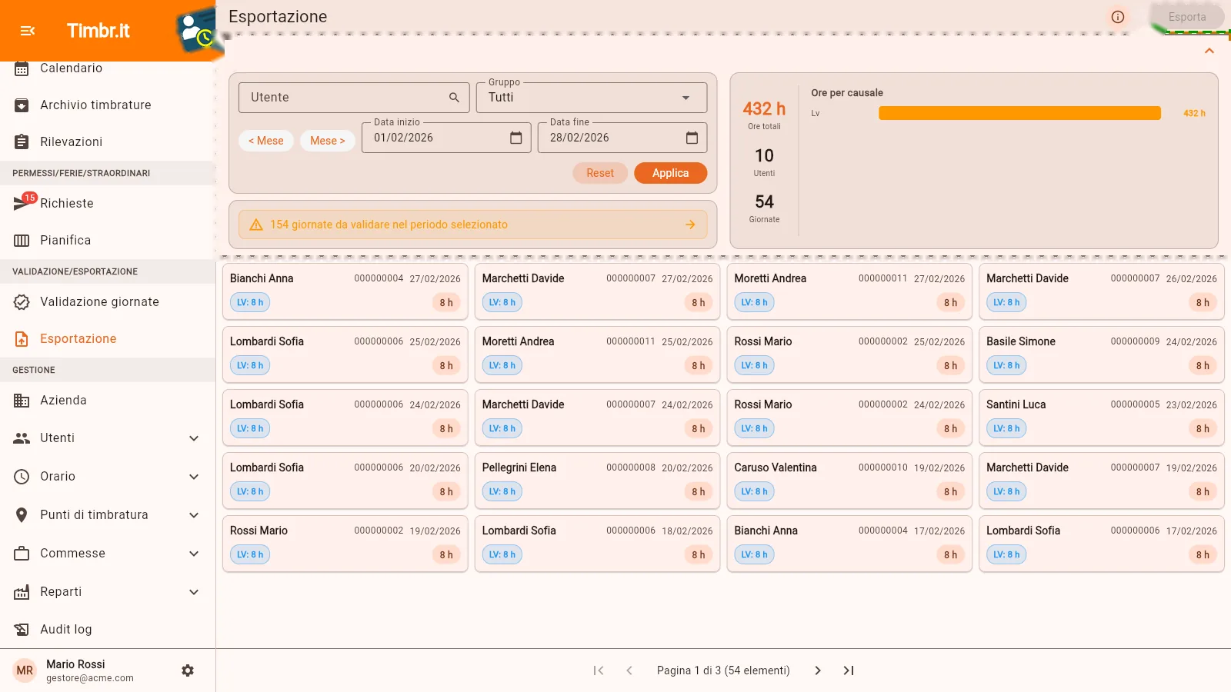Expand the Commesse submenu chevron
The width and height of the screenshot is (1231, 692).
click(x=194, y=554)
